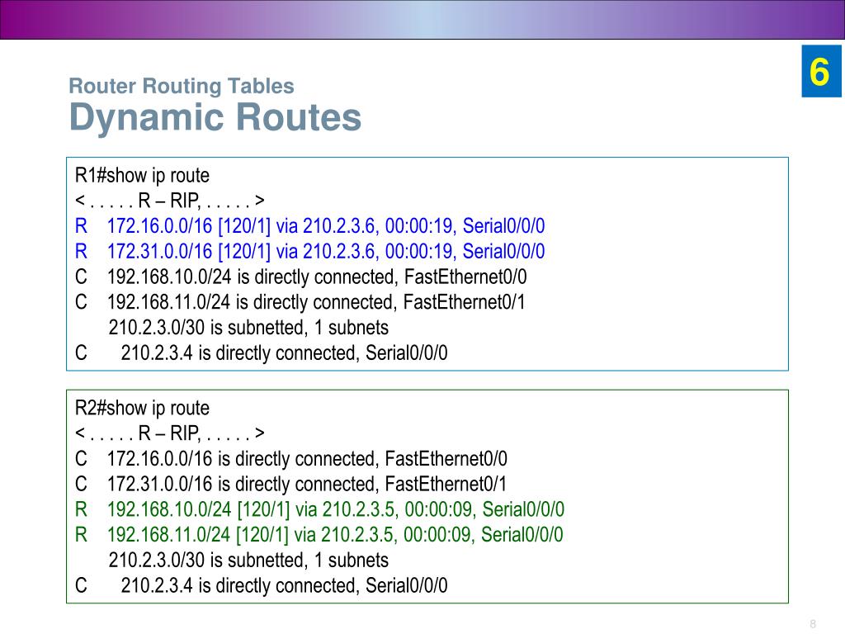This screenshot has width=845, height=634.
Task: Click R2's 172.16.0.0/16 directly connected FastEthernet0/0 line
Action: tap(291, 459)
